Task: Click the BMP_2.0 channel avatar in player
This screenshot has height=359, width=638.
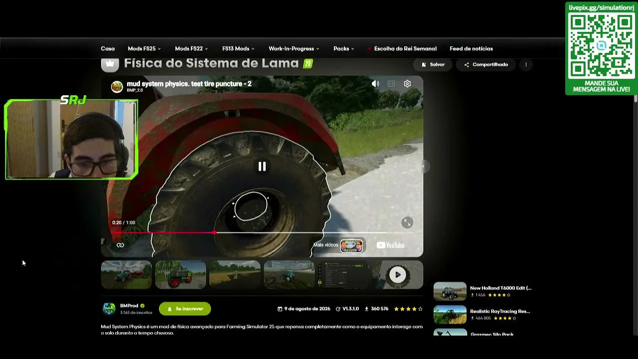Action: (x=117, y=87)
